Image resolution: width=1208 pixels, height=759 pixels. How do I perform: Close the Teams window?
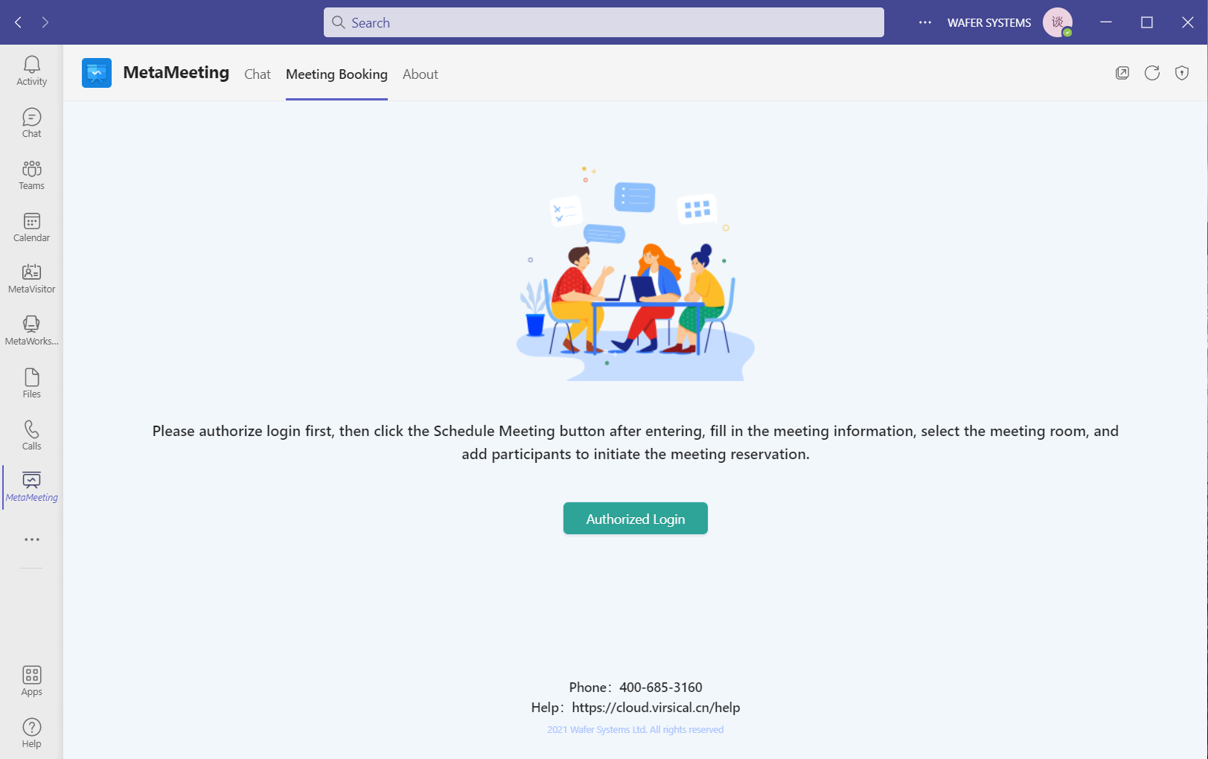tap(1188, 22)
